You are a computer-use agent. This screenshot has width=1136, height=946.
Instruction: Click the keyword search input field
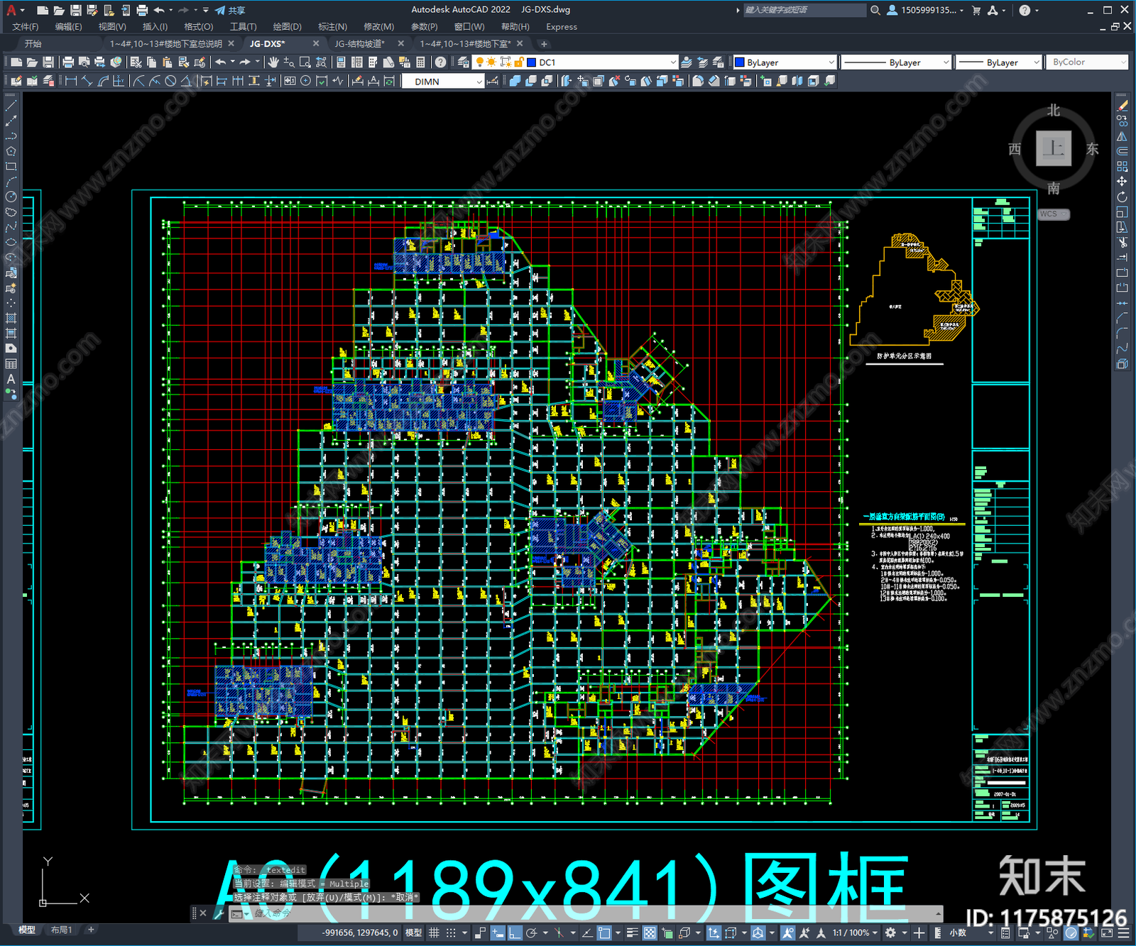click(804, 10)
